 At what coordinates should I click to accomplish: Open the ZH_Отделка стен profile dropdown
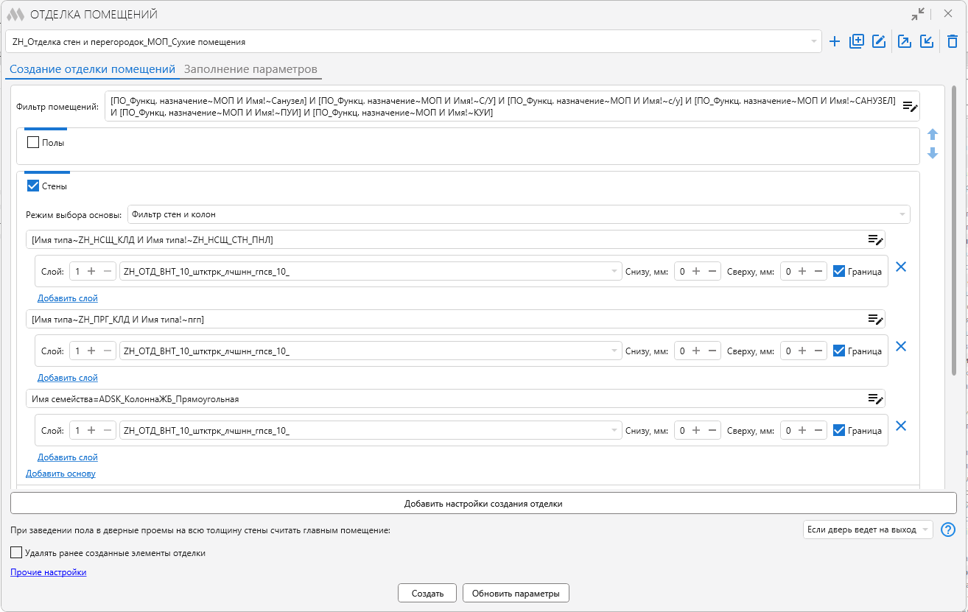coord(413,41)
